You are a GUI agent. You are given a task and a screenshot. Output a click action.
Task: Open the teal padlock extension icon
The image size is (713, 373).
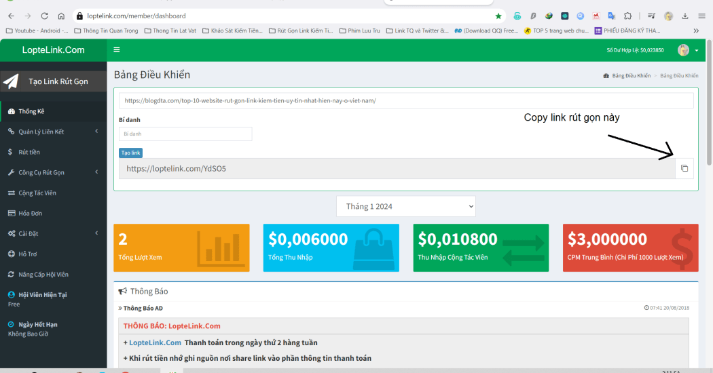click(517, 16)
